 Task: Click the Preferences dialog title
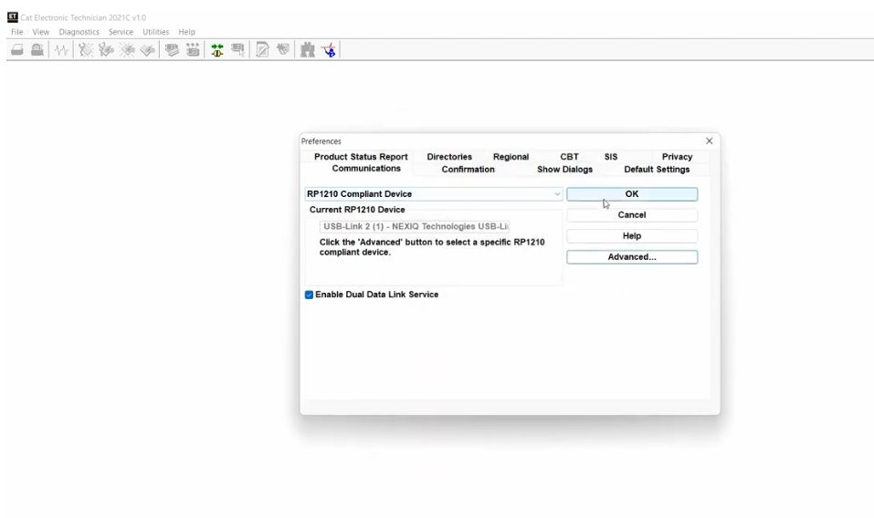click(321, 141)
